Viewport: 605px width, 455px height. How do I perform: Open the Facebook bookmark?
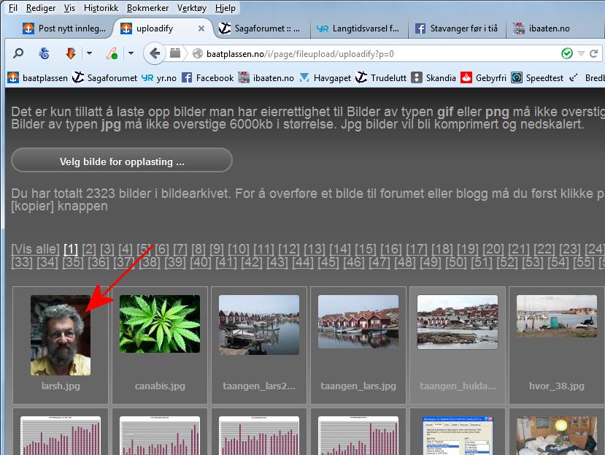point(207,78)
